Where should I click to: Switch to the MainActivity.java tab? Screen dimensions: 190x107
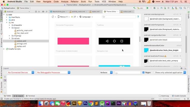(x=59, y=12)
